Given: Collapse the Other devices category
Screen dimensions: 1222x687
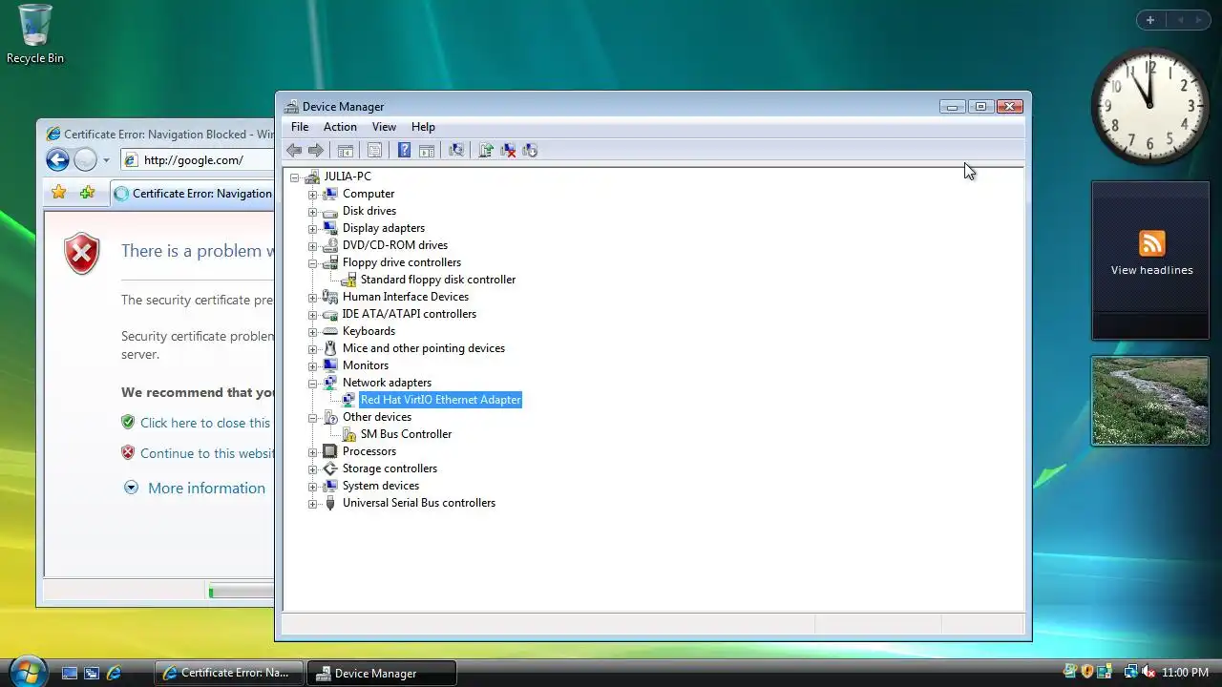Looking at the screenshot, I should (312, 417).
